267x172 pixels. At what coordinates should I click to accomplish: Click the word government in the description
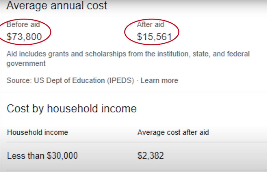pos(26,64)
